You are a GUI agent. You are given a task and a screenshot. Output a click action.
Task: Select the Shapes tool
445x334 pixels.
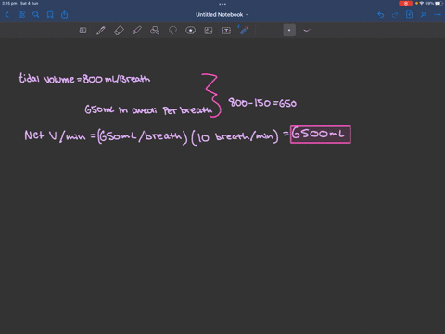(155, 31)
